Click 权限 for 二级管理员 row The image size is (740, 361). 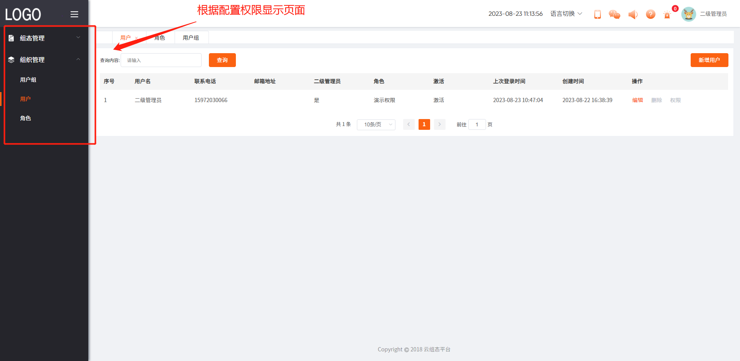676,100
